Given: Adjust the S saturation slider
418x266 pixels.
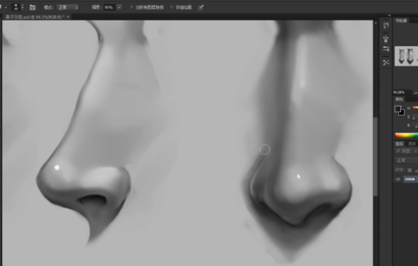Looking at the screenshot, I should coord(415,117).
